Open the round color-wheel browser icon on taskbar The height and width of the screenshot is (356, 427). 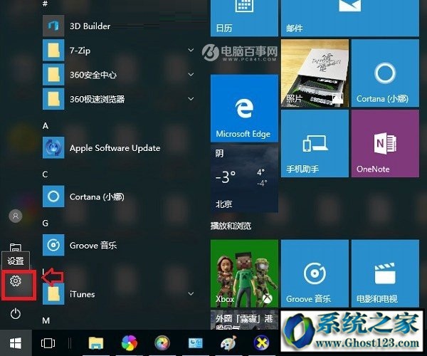(x=162, y=343)
